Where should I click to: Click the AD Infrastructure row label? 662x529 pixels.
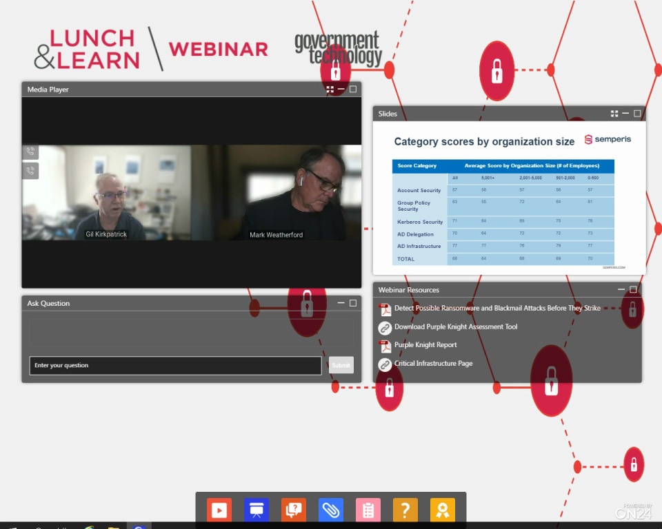(419, 246)
